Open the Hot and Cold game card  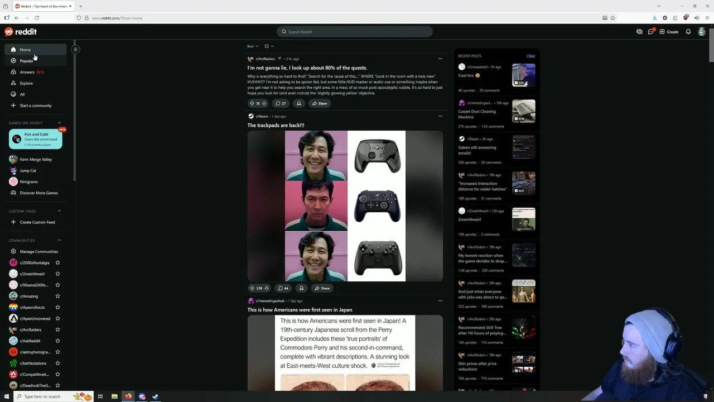tap(36, 139)
